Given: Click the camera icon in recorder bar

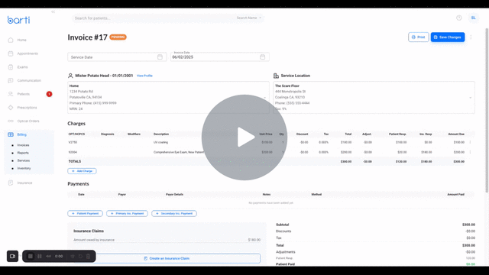Looking at the screenshot, I should [x=12, y=257].
